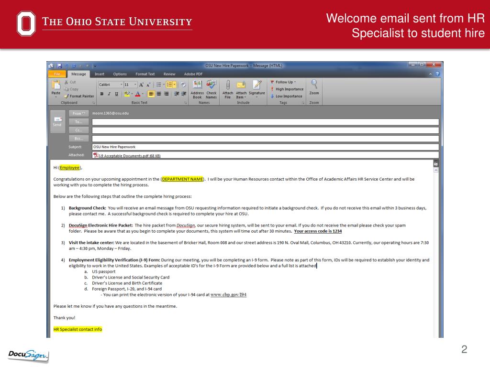The image size is (490, 367).
Task: Apply text highlight color
Action: tap(127, 94)
